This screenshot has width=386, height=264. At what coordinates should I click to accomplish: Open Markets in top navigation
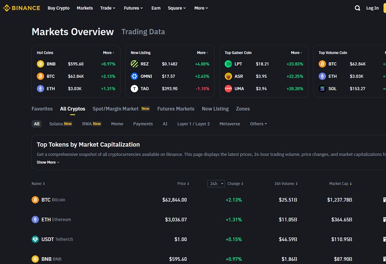pos(85,8)
